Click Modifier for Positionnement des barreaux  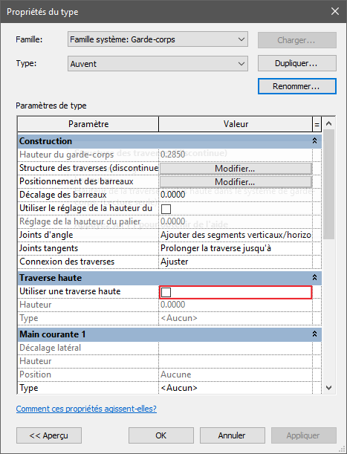coord(236,182)
